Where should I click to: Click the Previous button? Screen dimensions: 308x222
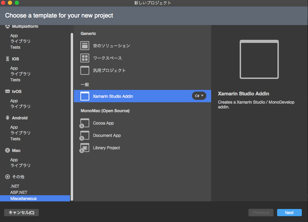coord(261,213)
